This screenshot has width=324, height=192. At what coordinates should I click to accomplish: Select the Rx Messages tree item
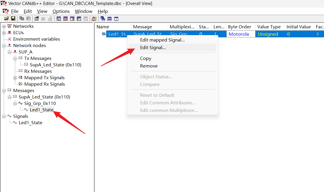coord(38,71)
